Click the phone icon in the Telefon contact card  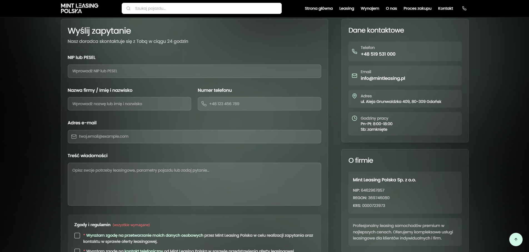[355, 51]
